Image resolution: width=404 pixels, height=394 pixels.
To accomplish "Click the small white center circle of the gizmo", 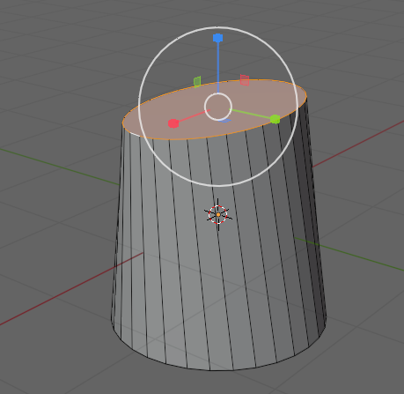I will [218, 107].
